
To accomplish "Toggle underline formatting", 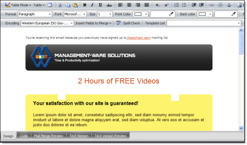I will pyautogui.click(x=100, y=5).
